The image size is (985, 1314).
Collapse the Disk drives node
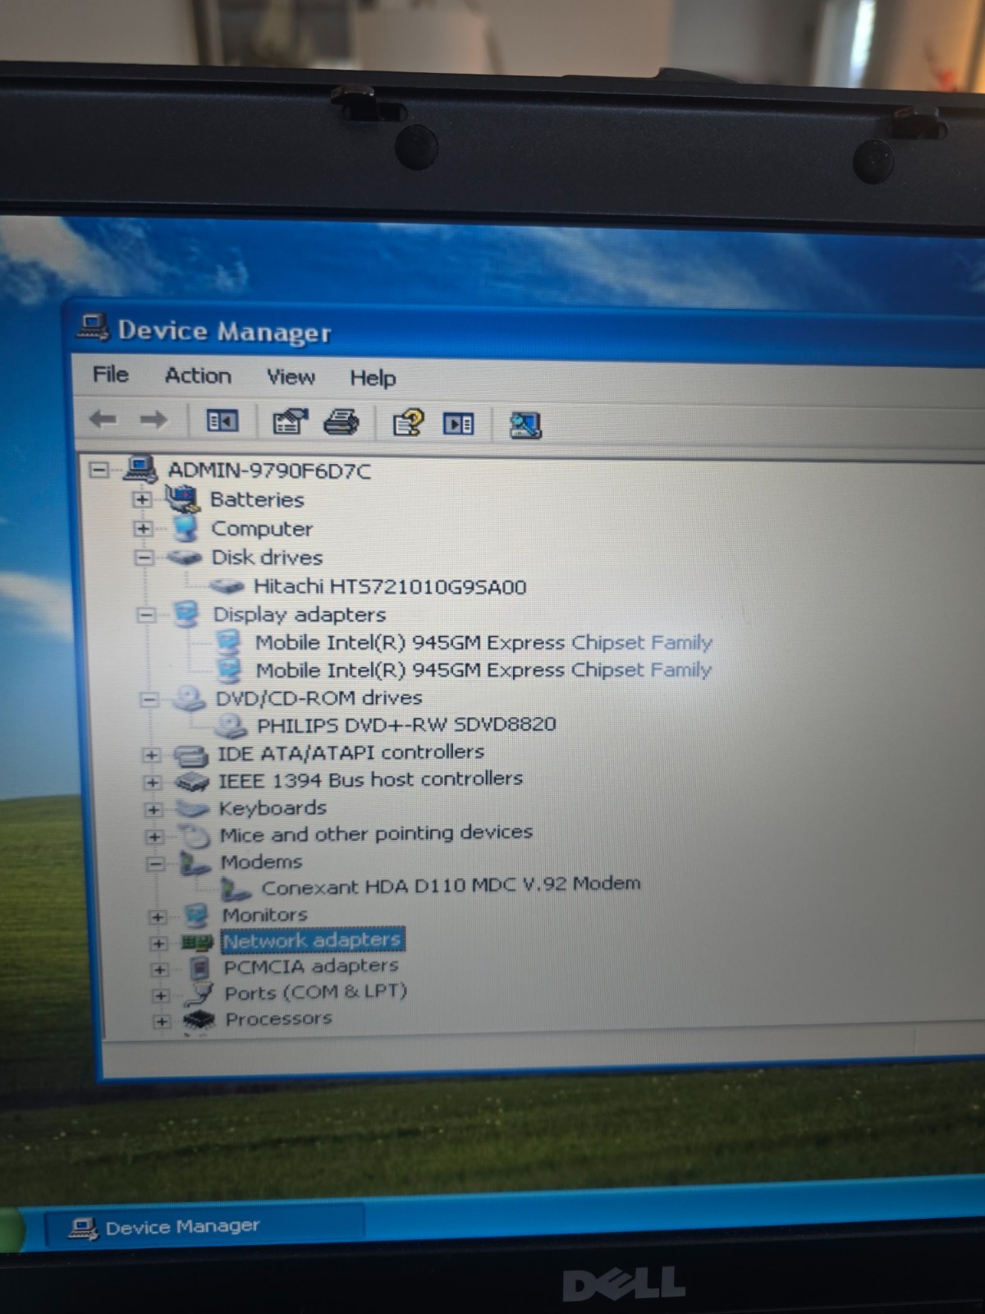click(144, 558)
